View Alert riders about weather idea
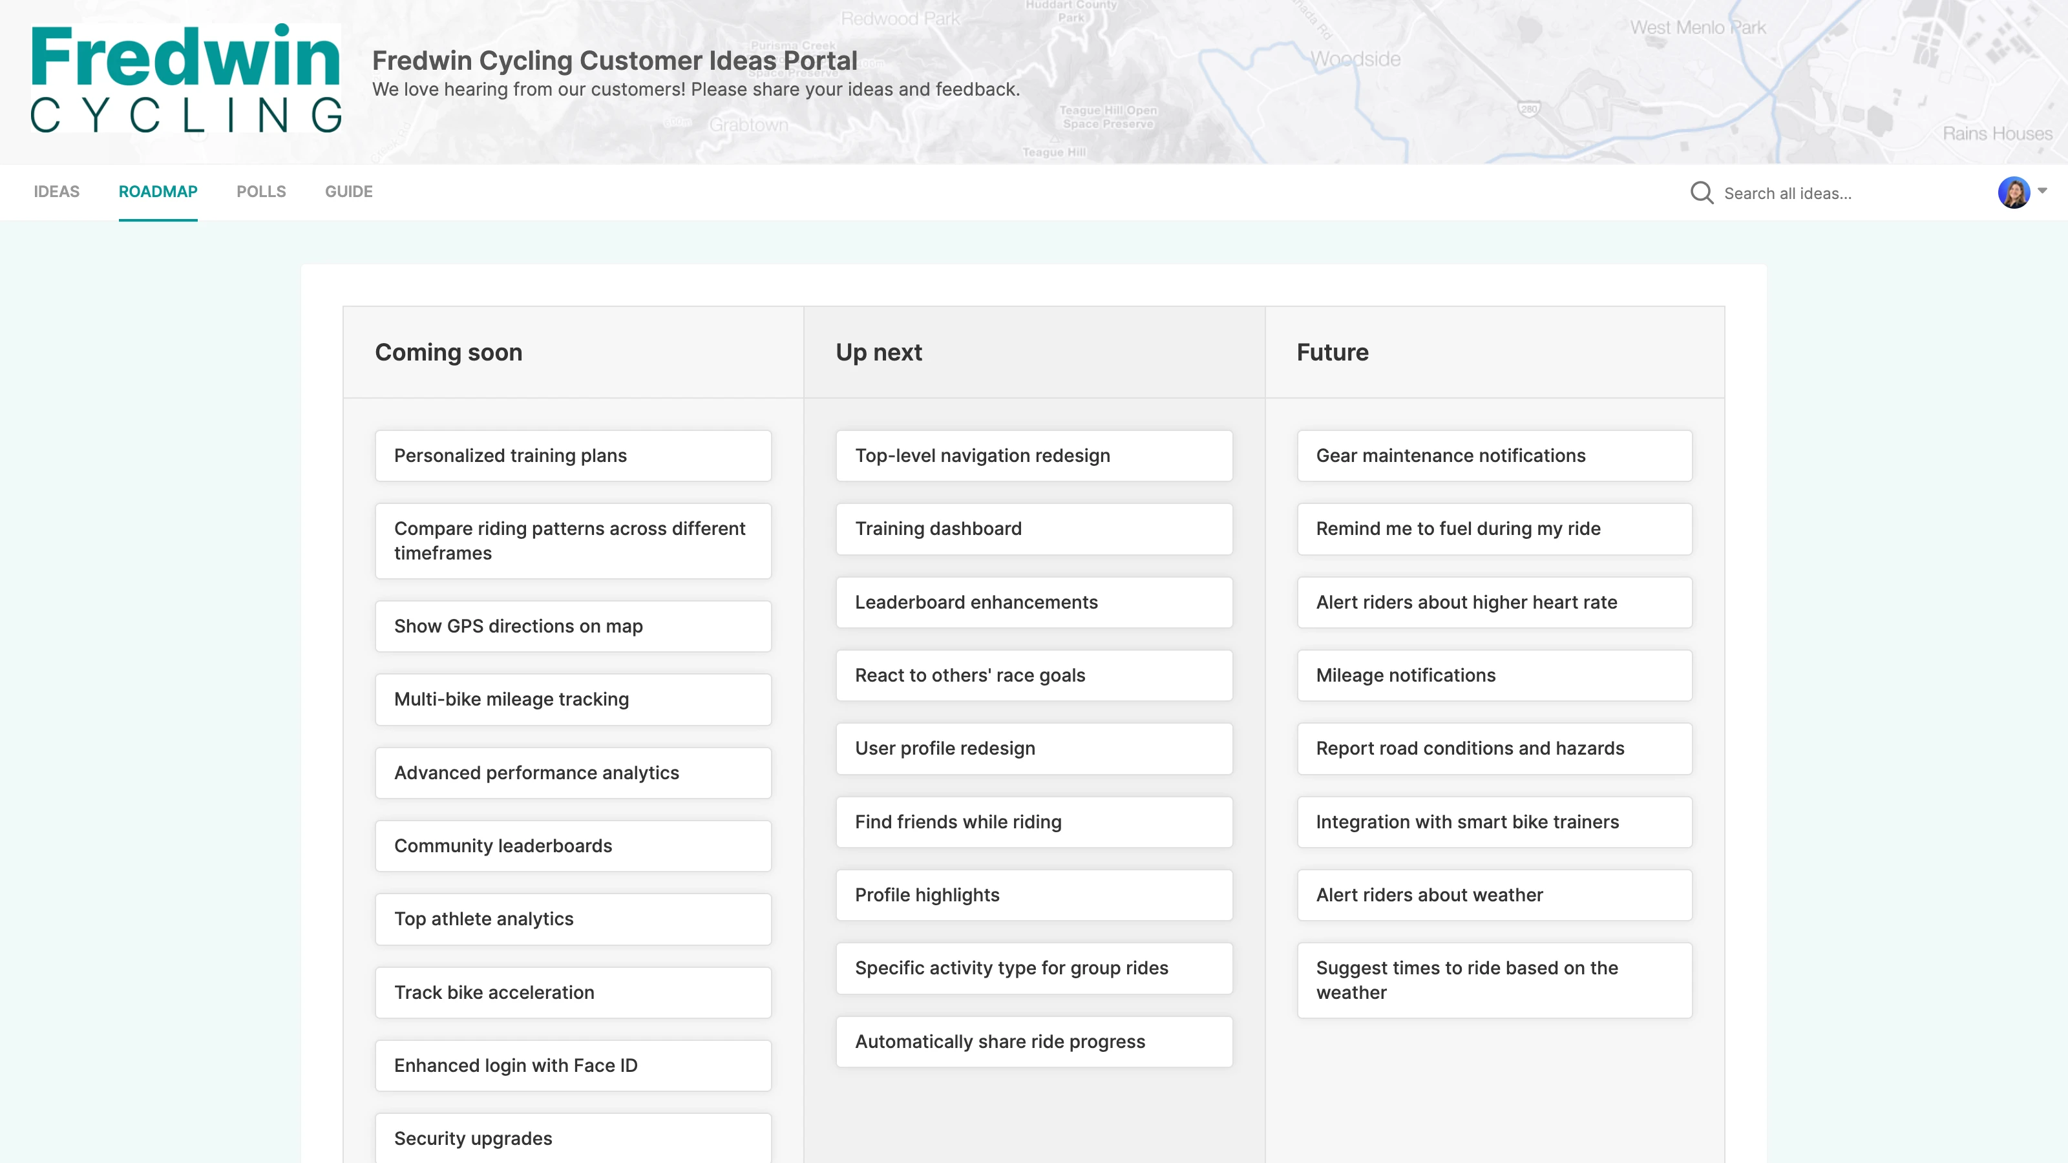 coord(1494,895)
